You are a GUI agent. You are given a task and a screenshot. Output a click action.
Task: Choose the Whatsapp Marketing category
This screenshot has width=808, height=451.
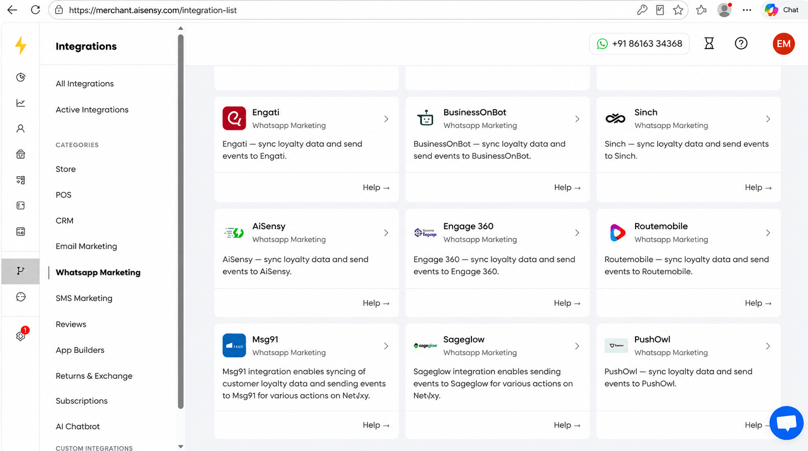98,272
